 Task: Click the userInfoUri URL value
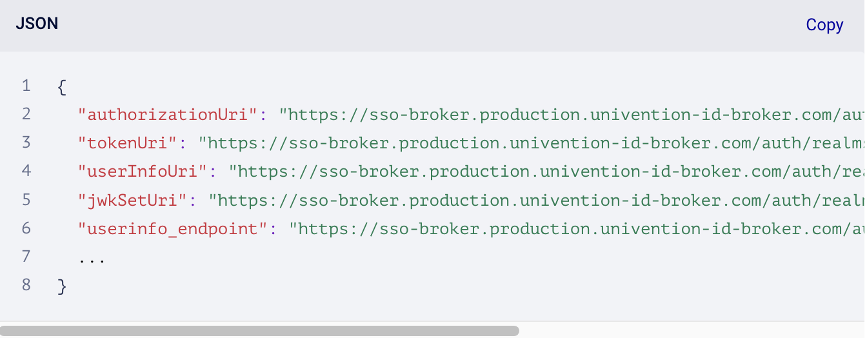pyautogui.click(x=547, y=172)
